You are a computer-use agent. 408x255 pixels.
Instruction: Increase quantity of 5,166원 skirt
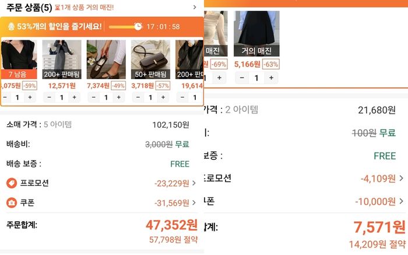(271, 77)
